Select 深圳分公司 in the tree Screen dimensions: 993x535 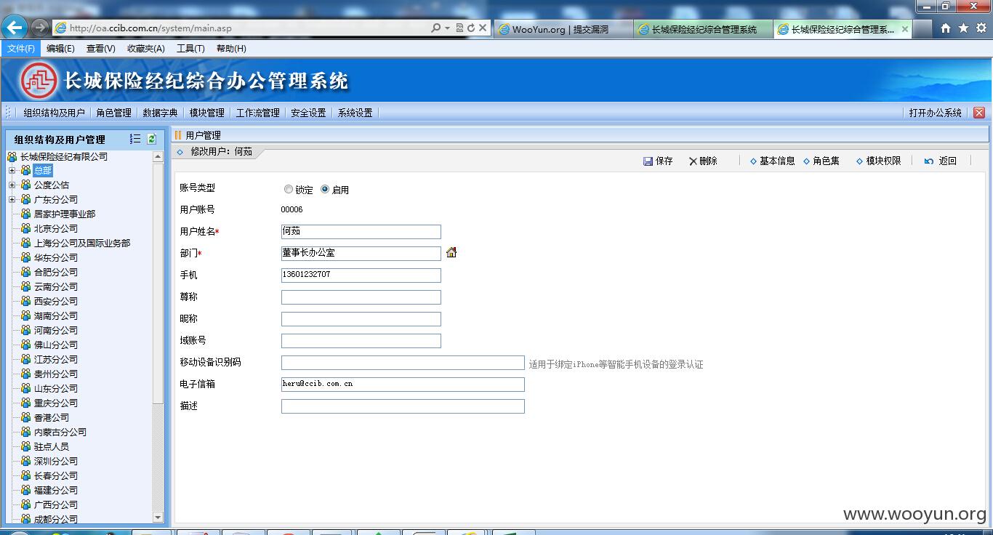[56, 461]
